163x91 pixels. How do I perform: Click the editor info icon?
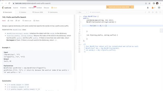(145, 12)
